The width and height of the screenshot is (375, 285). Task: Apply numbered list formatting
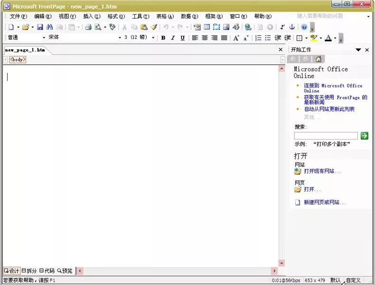pos(258,38)
